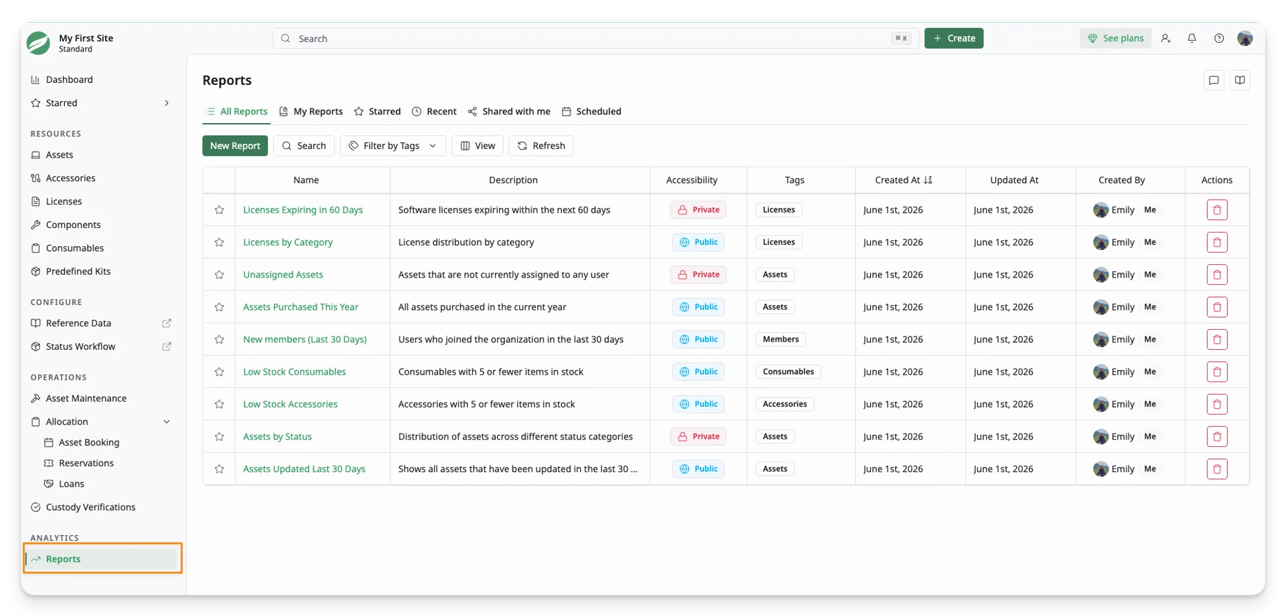This screenshot has width=1286, height=616.
Task: Star the Licenses Expiring in 60 Days report
Action: 219,210
